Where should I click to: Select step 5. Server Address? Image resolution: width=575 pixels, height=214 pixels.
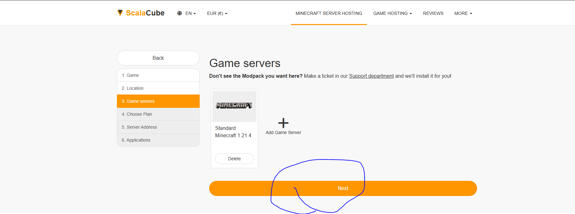tap(158, 127)
